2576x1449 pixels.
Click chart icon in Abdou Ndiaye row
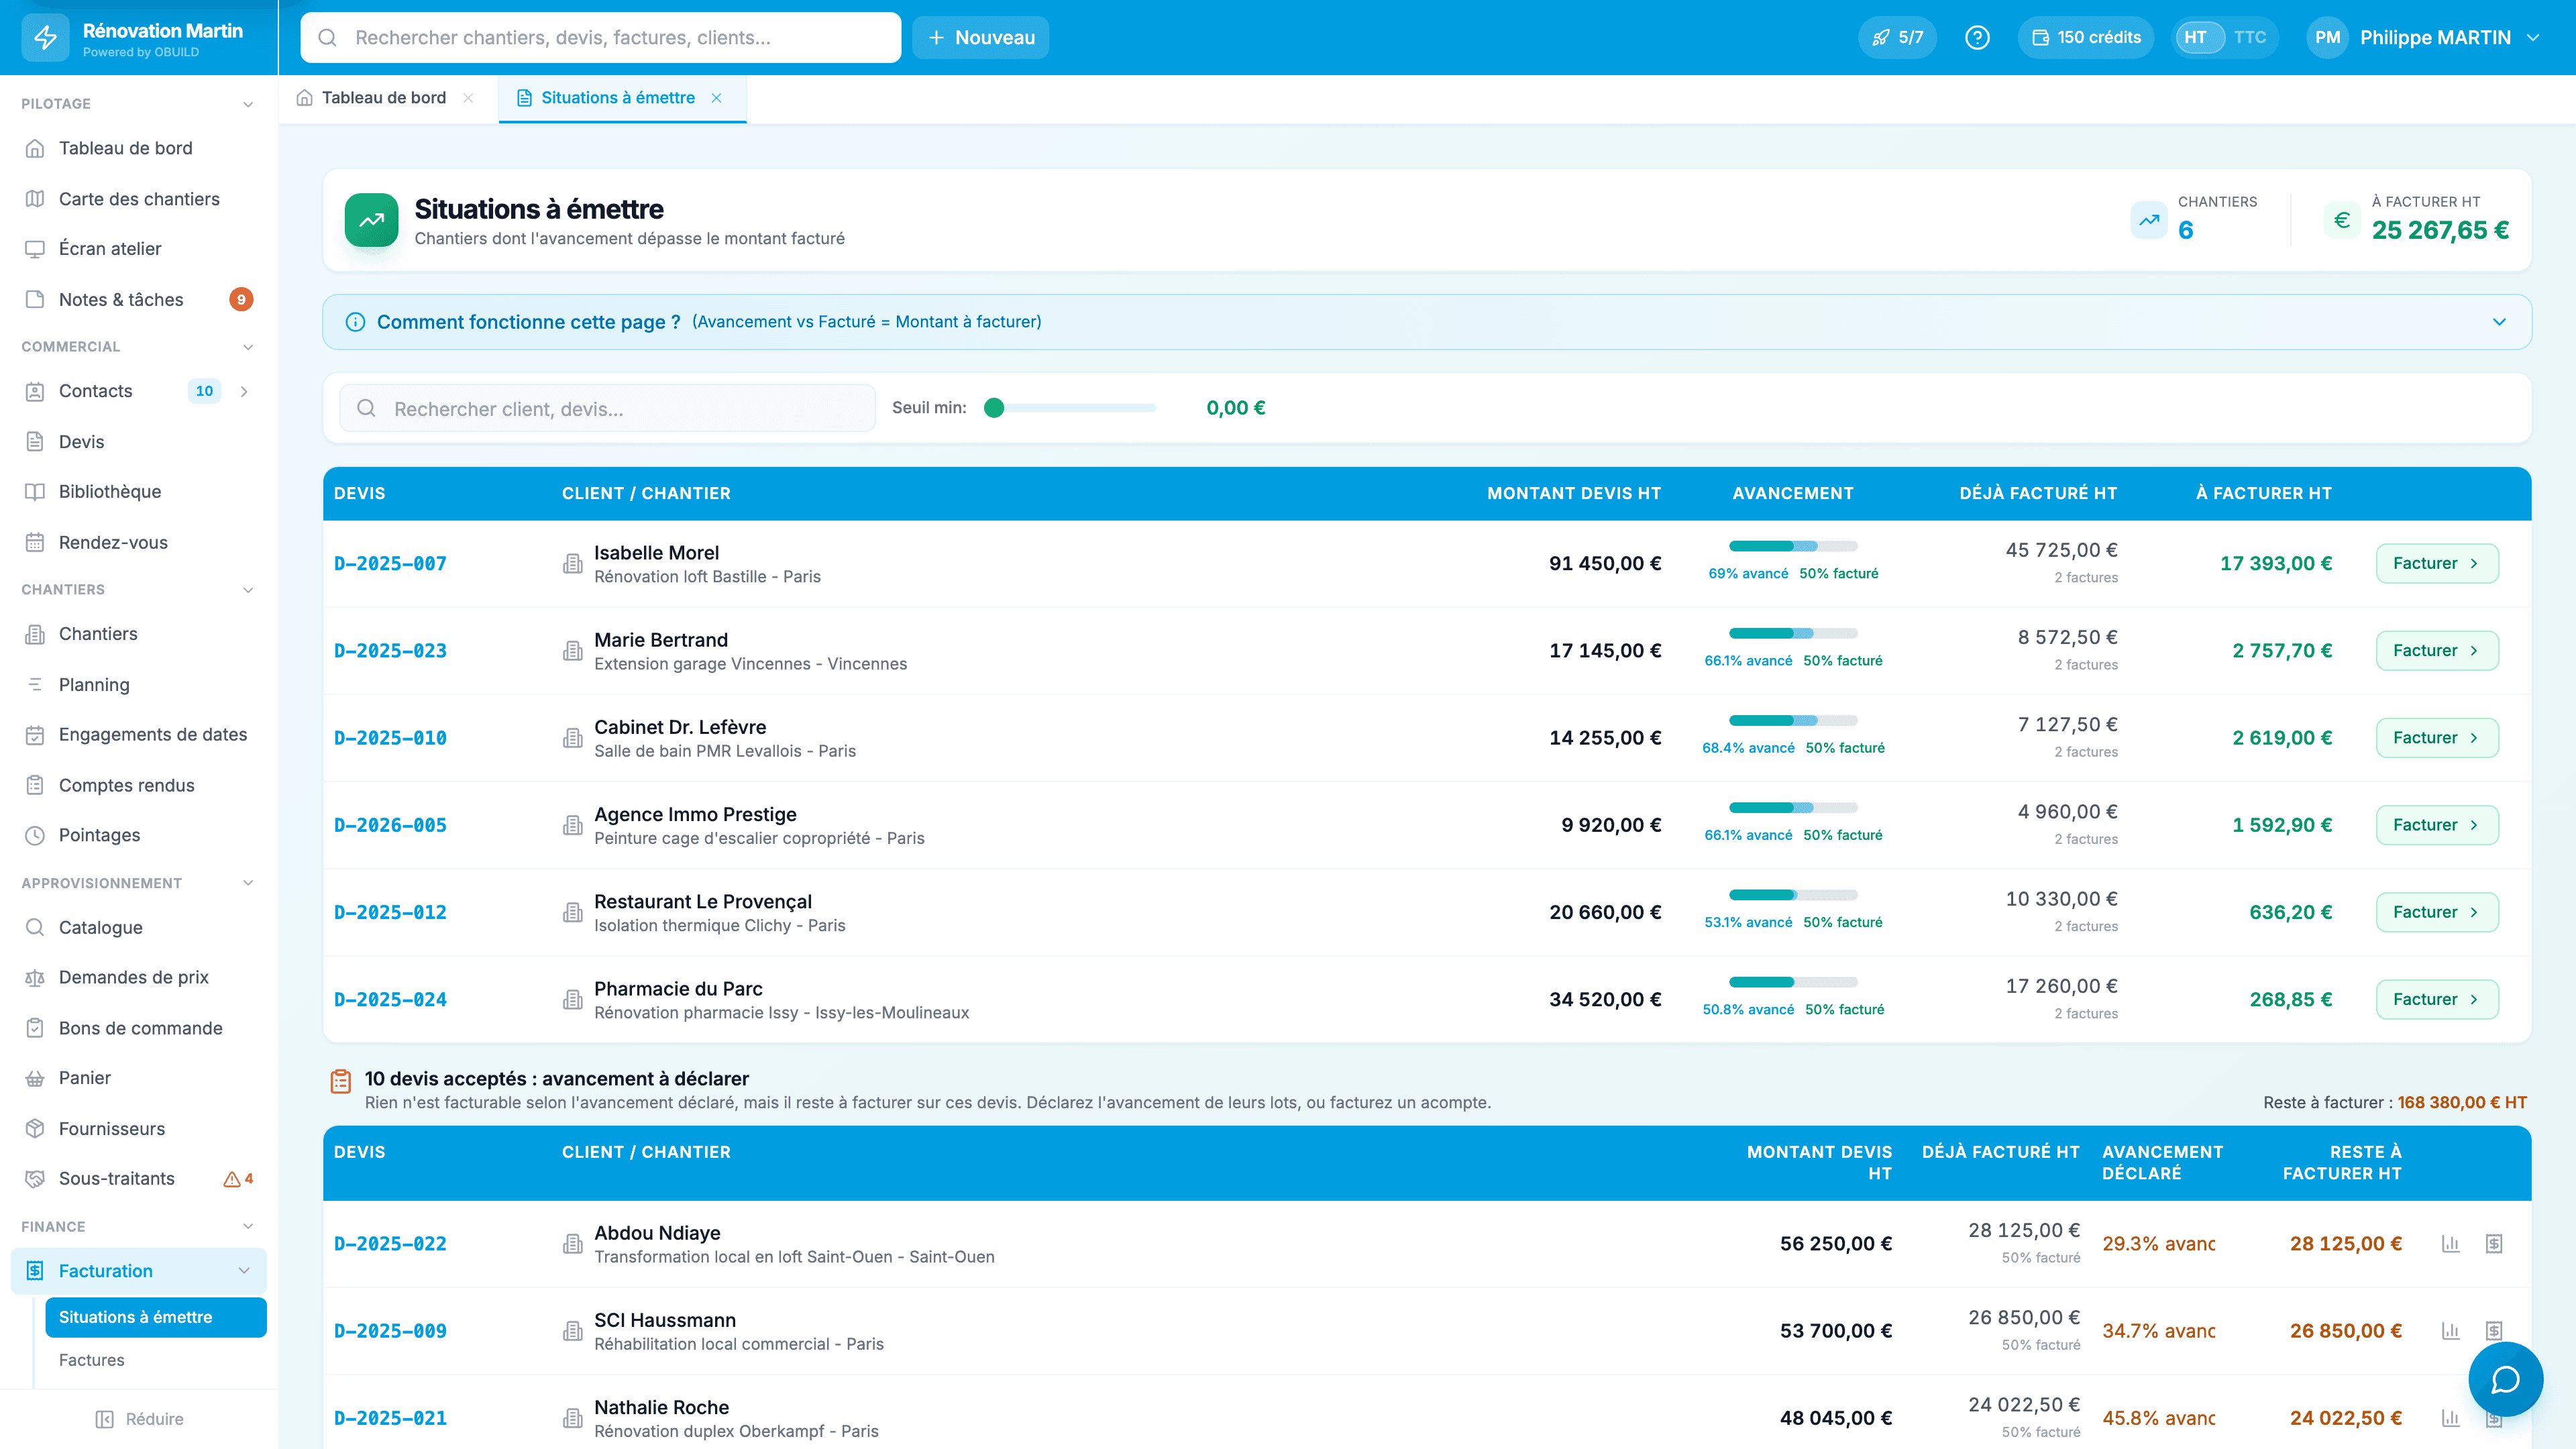pyautogui.click(x=2450, y=1243)
